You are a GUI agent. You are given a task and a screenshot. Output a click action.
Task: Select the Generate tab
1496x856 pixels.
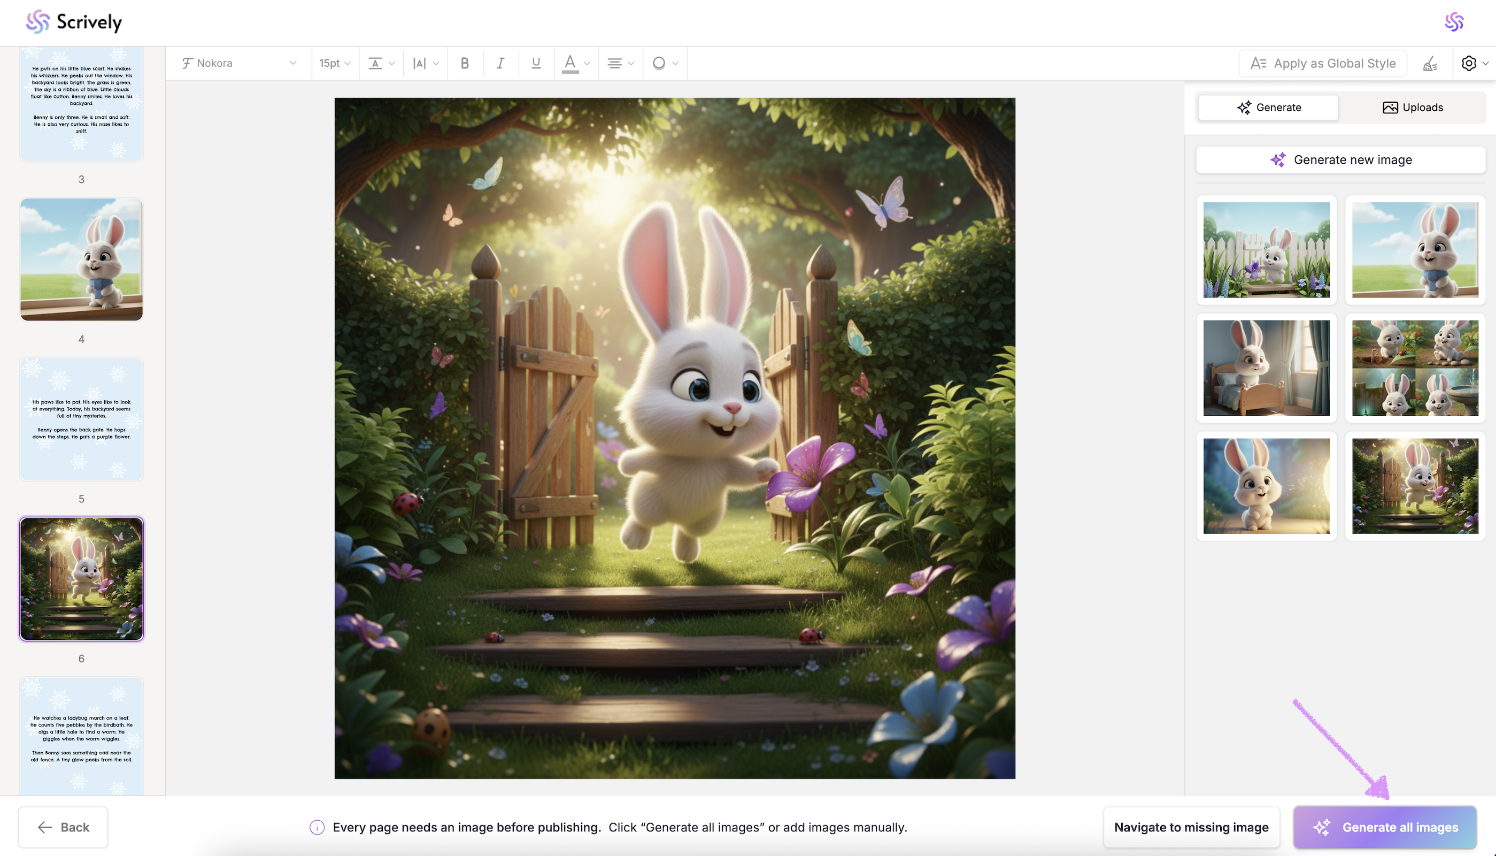pos(1269,108)
